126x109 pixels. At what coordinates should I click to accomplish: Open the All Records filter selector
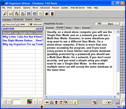36,25
